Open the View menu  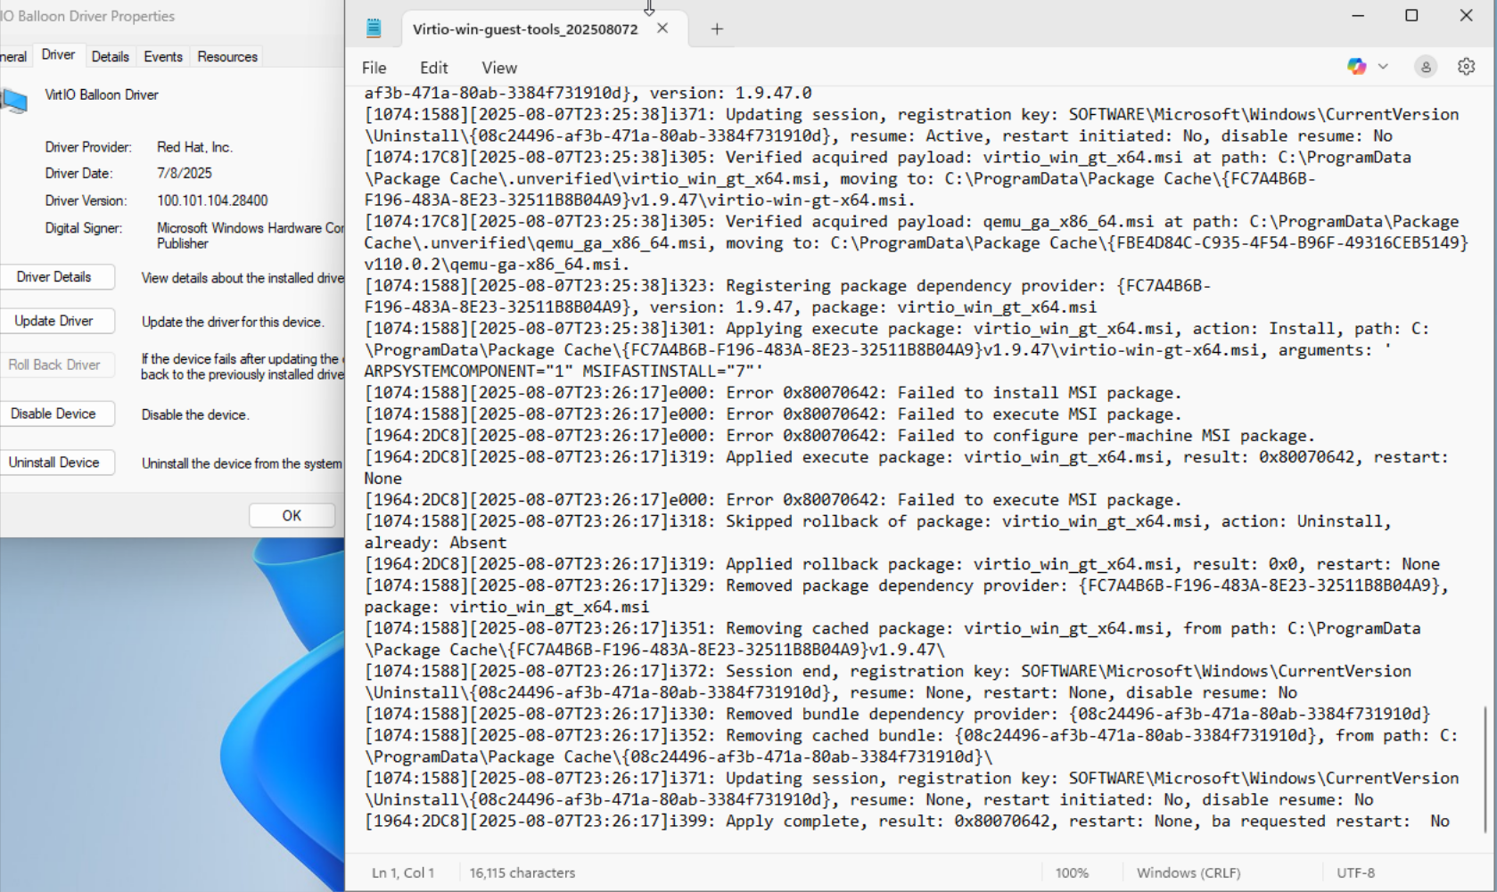coord(499,68)
